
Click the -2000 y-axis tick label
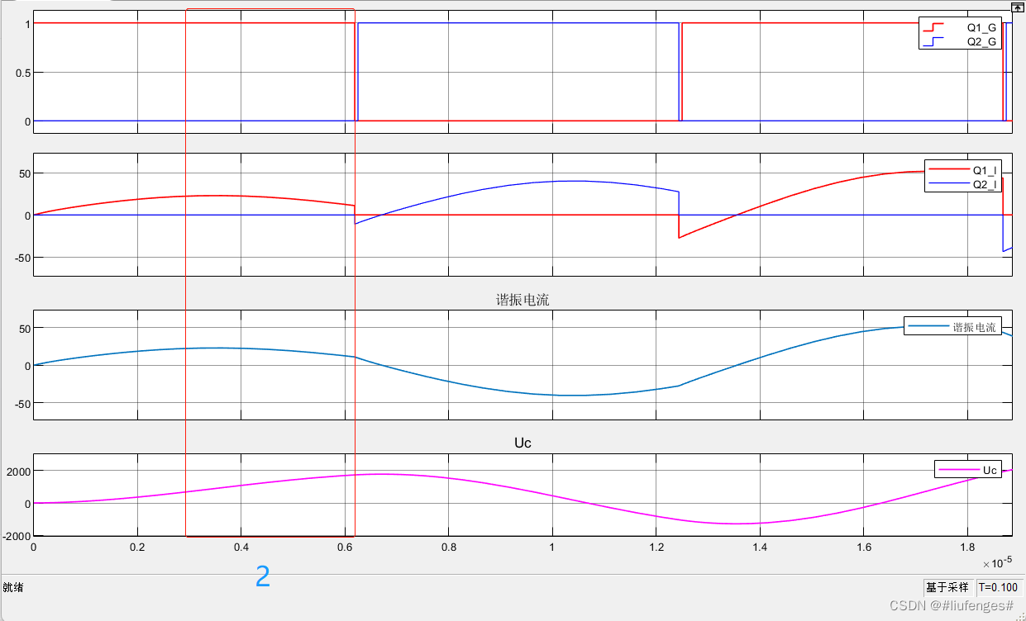17,537
